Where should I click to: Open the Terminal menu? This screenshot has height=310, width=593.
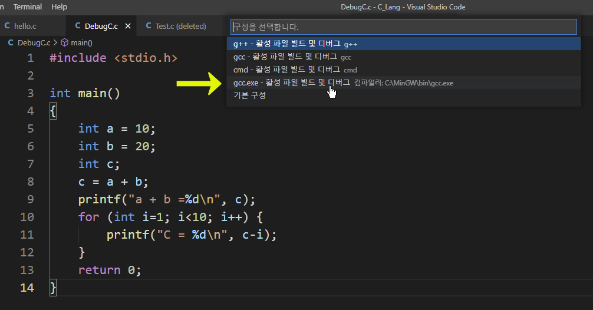tap(28, 7)
